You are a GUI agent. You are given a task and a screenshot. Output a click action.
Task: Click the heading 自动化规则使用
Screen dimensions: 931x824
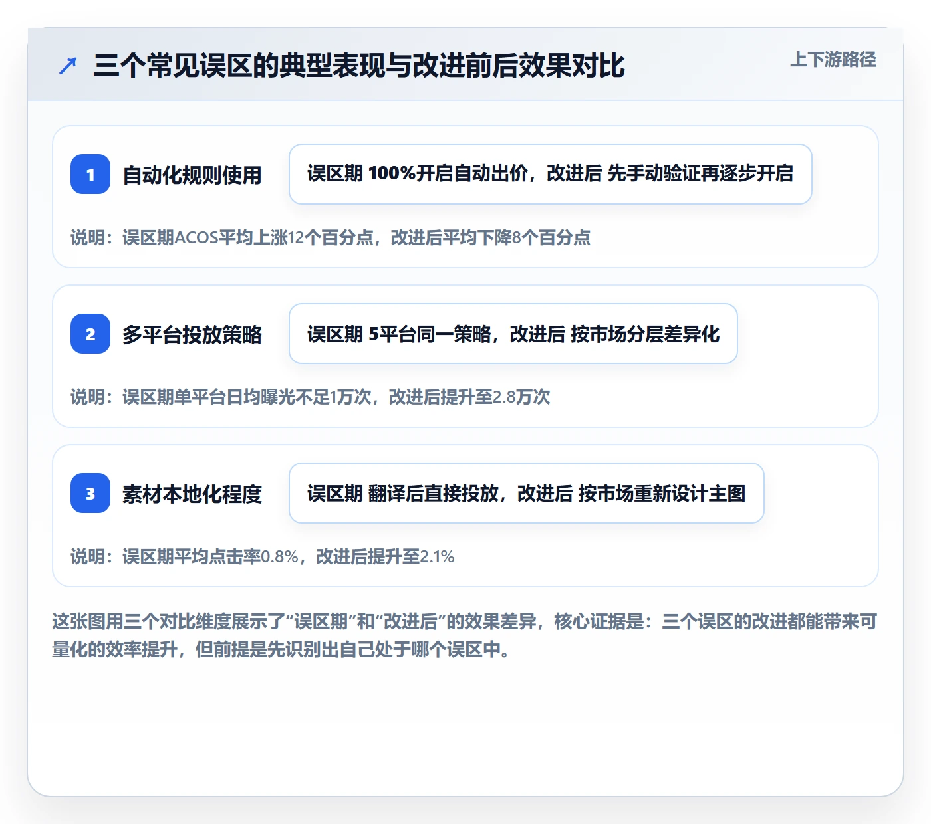[192, 175]
